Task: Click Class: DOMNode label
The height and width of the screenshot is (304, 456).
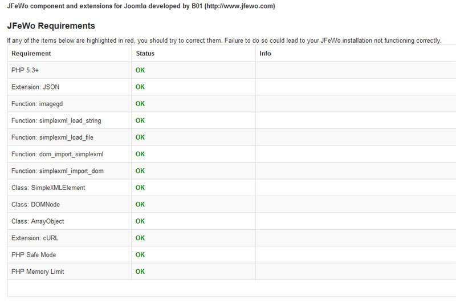Action: 35,205
